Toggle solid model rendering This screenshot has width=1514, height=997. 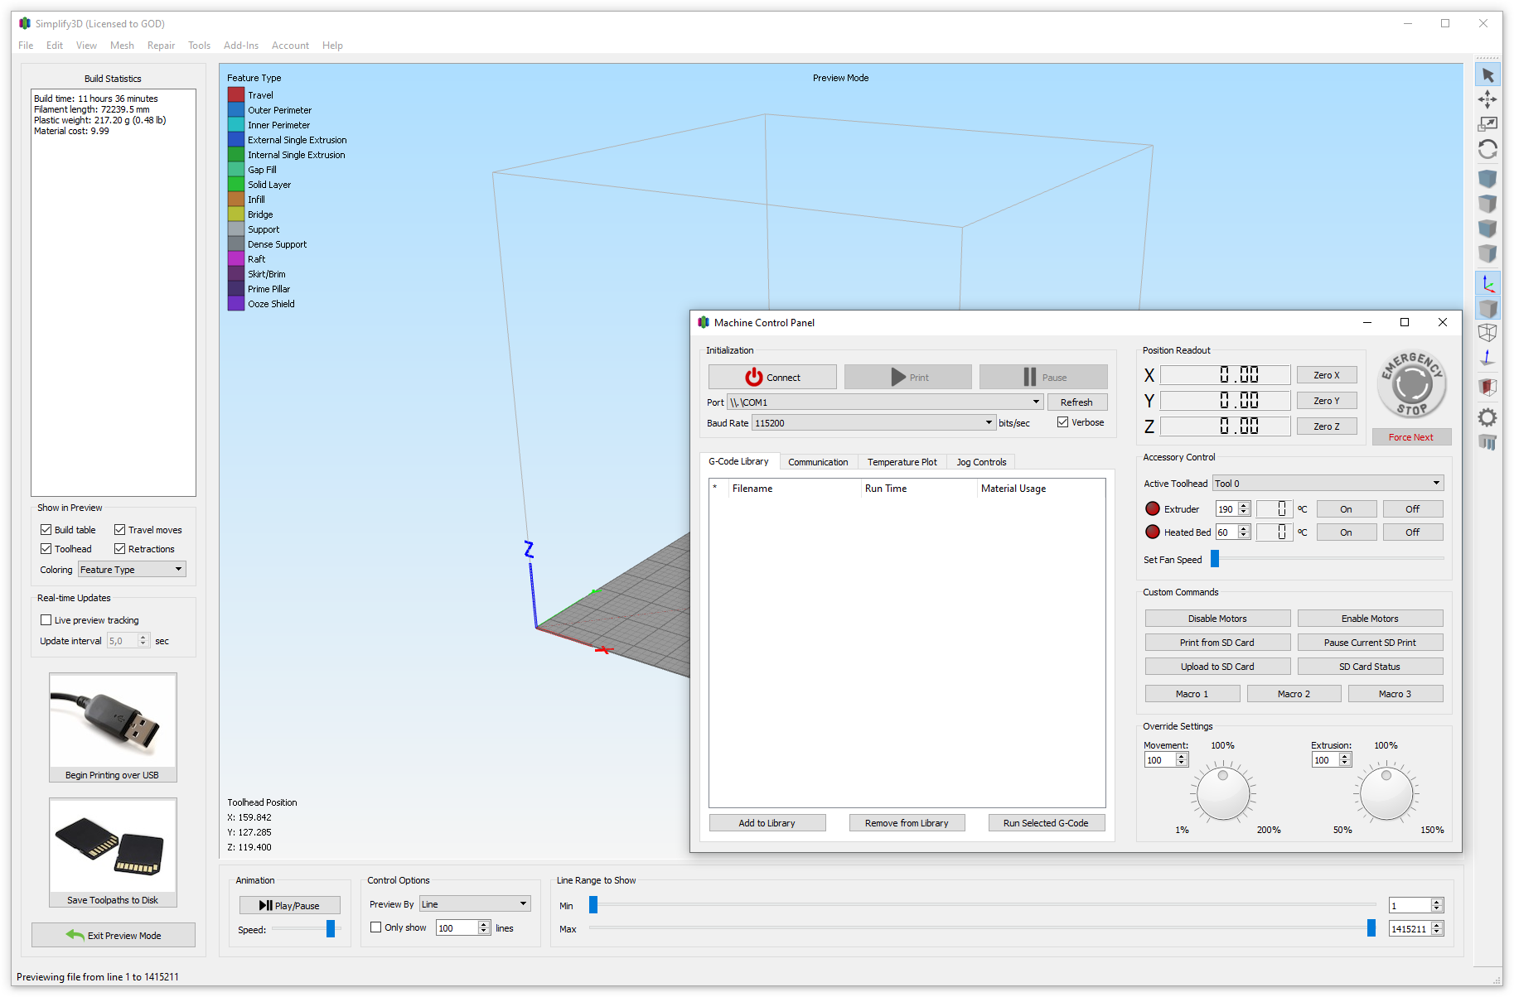(1487, 309)
